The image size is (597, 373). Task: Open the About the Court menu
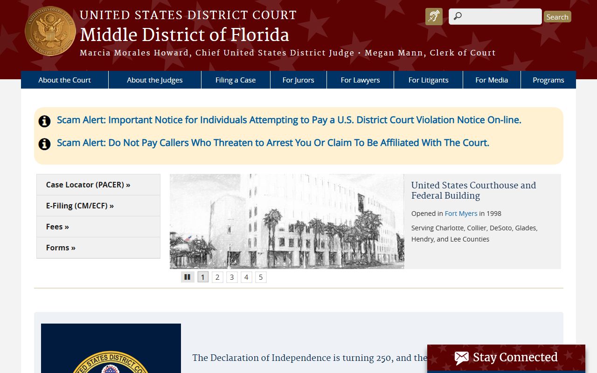[x=65, y=80]
